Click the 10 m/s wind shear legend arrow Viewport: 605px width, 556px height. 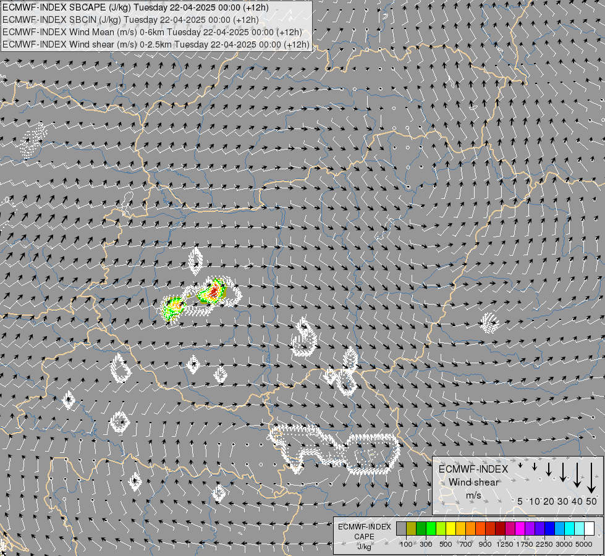click(535, 466)
